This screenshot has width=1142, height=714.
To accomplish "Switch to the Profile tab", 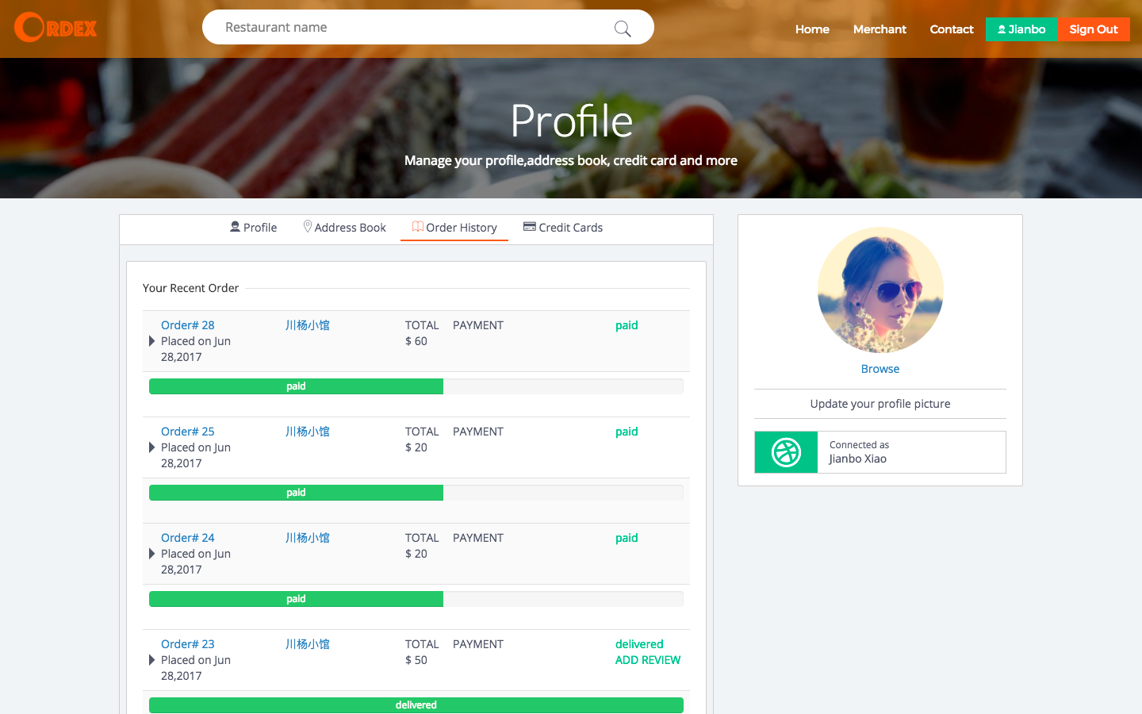I will (253, 228).
